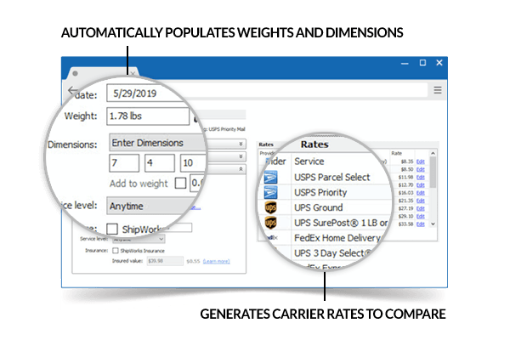
Task: Open the small Service level combo box
Action: (x=139, y=239)
